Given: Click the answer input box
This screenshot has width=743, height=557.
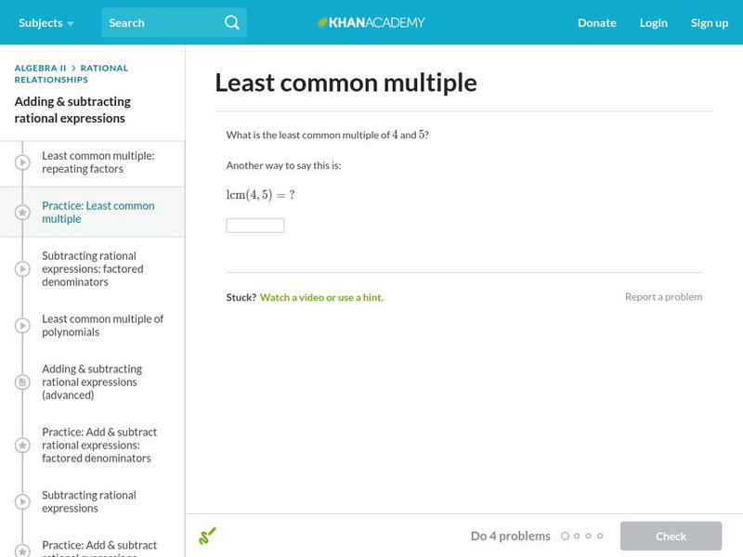Looking at the screenshot, I should click(255, 226).
